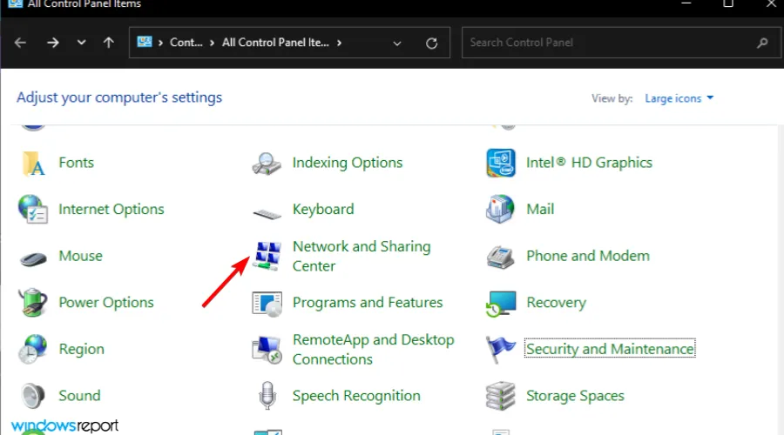Open the Indexing Options icon

pos(266,163)
